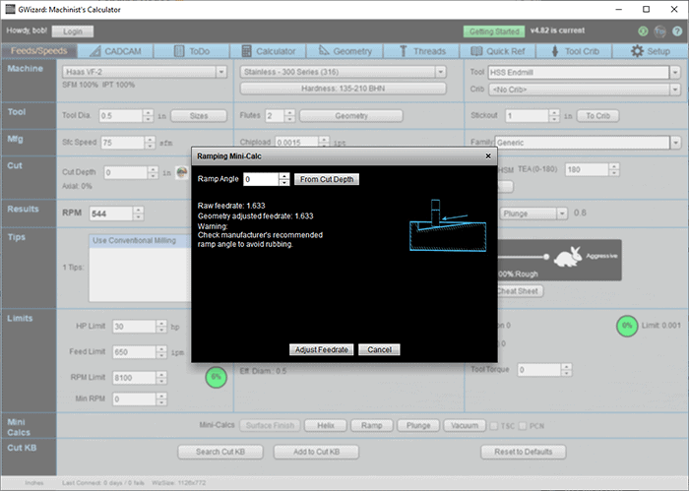The image size is (689, 491).
Task: Click the Getting Started button
Action: pyautogui.click(x=494, y=31)
